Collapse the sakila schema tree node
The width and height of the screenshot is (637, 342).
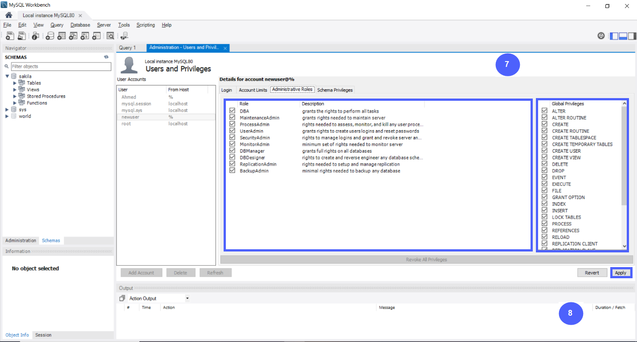coord(7,76)
